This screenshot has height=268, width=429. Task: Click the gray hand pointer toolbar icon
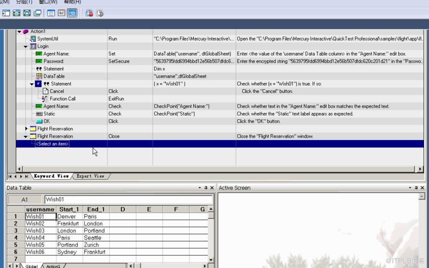click(x=100, y=13)
